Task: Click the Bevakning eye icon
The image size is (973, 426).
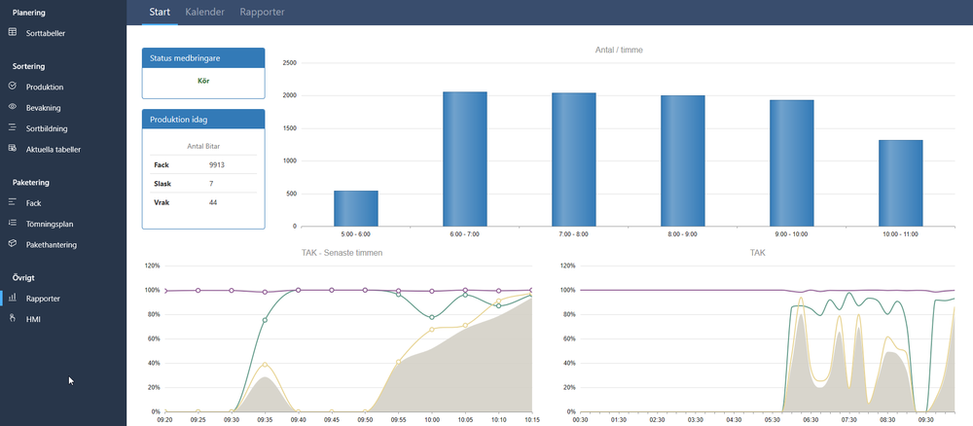Action: click(13, 106)
